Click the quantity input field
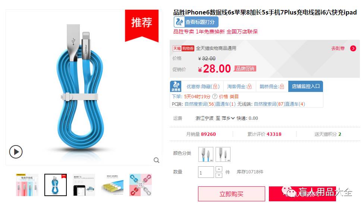Viewport: 364px width, 208px height. coord(206,172)
